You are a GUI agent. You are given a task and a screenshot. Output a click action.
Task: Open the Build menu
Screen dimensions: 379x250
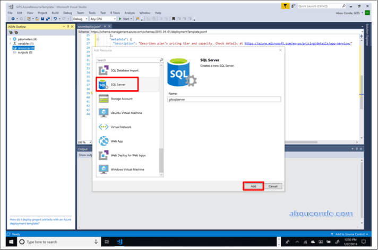tap(55, 12)
